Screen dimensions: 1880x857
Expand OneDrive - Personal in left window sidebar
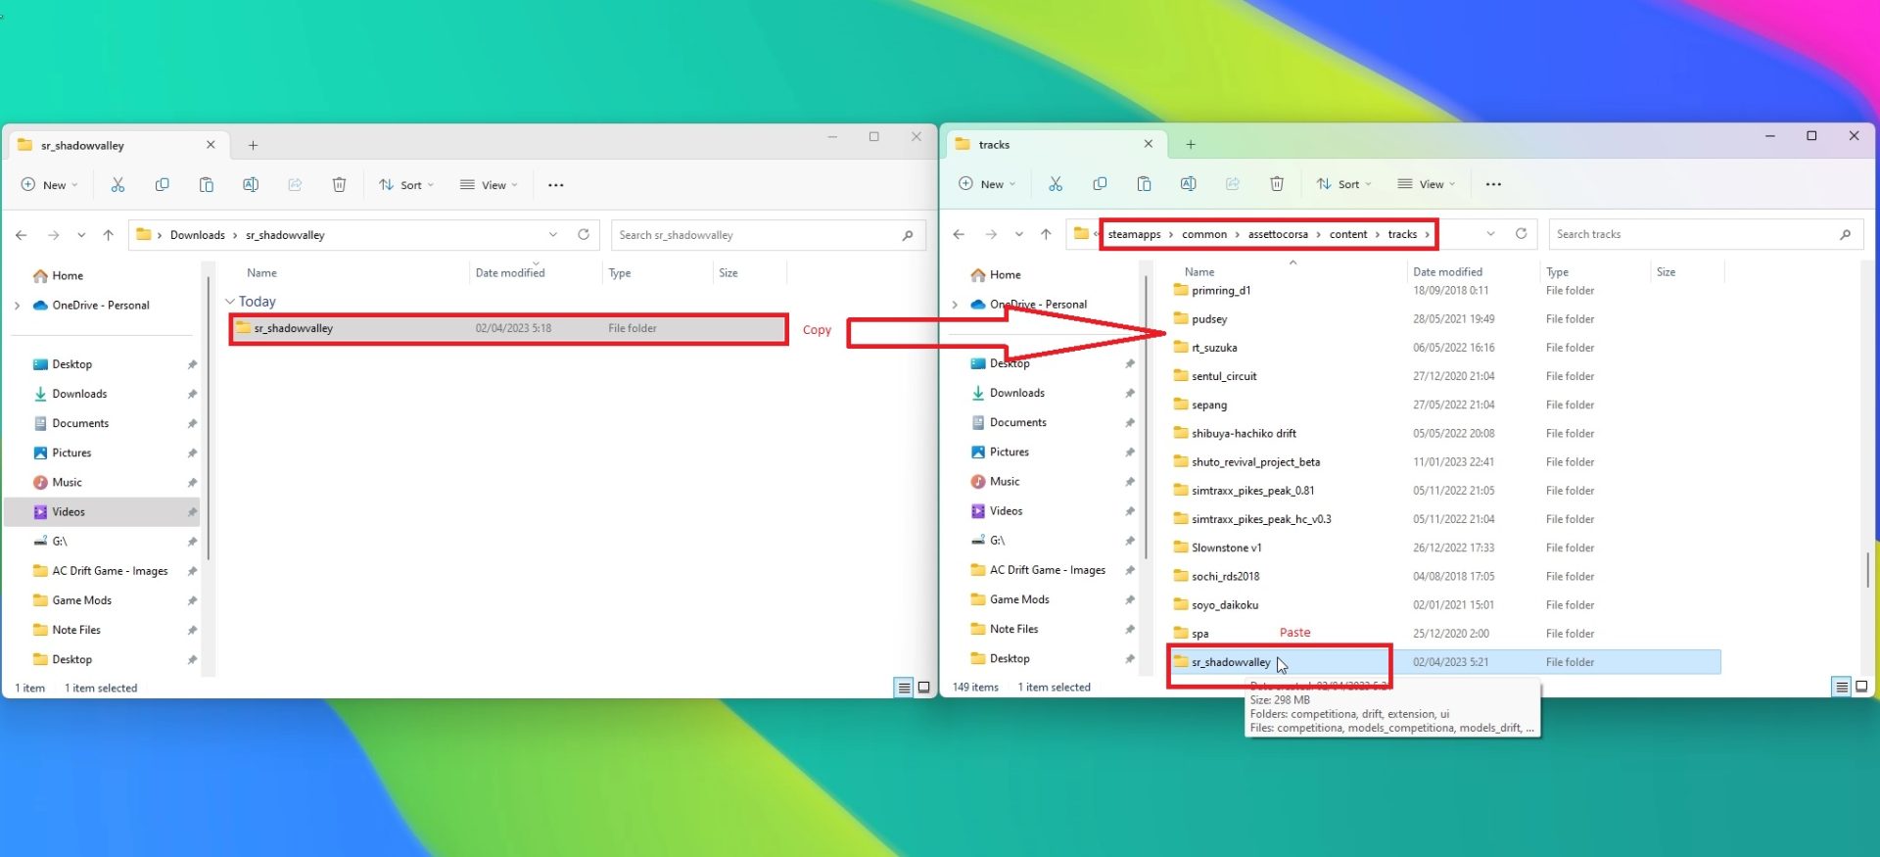pyautogui.click(x=18, y=306)
